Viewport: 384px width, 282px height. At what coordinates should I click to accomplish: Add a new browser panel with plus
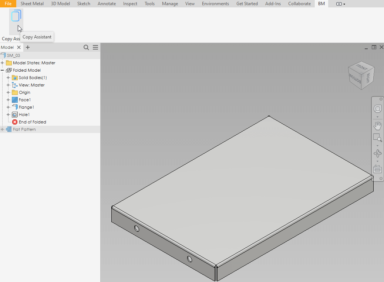[x=28, y=47]
